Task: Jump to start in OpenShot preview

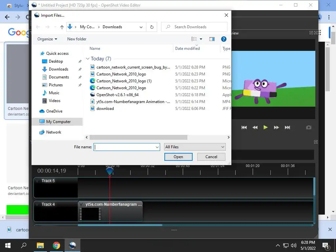Action: coord(244,128)
